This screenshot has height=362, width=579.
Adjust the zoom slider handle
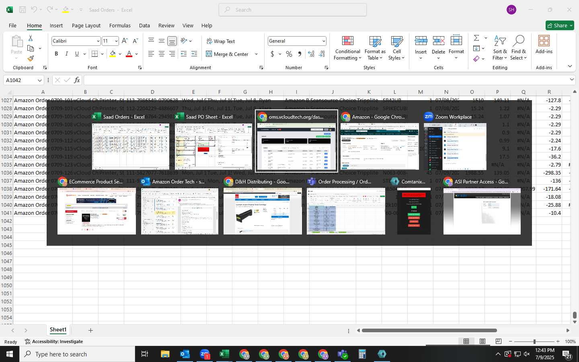click(x=534, y=341)
